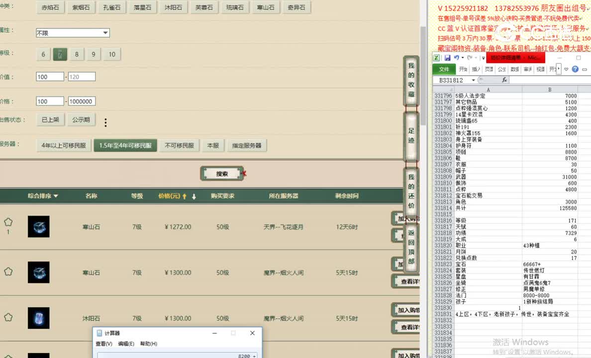Select the 芙蓉石 gem type

coord(204,7)
